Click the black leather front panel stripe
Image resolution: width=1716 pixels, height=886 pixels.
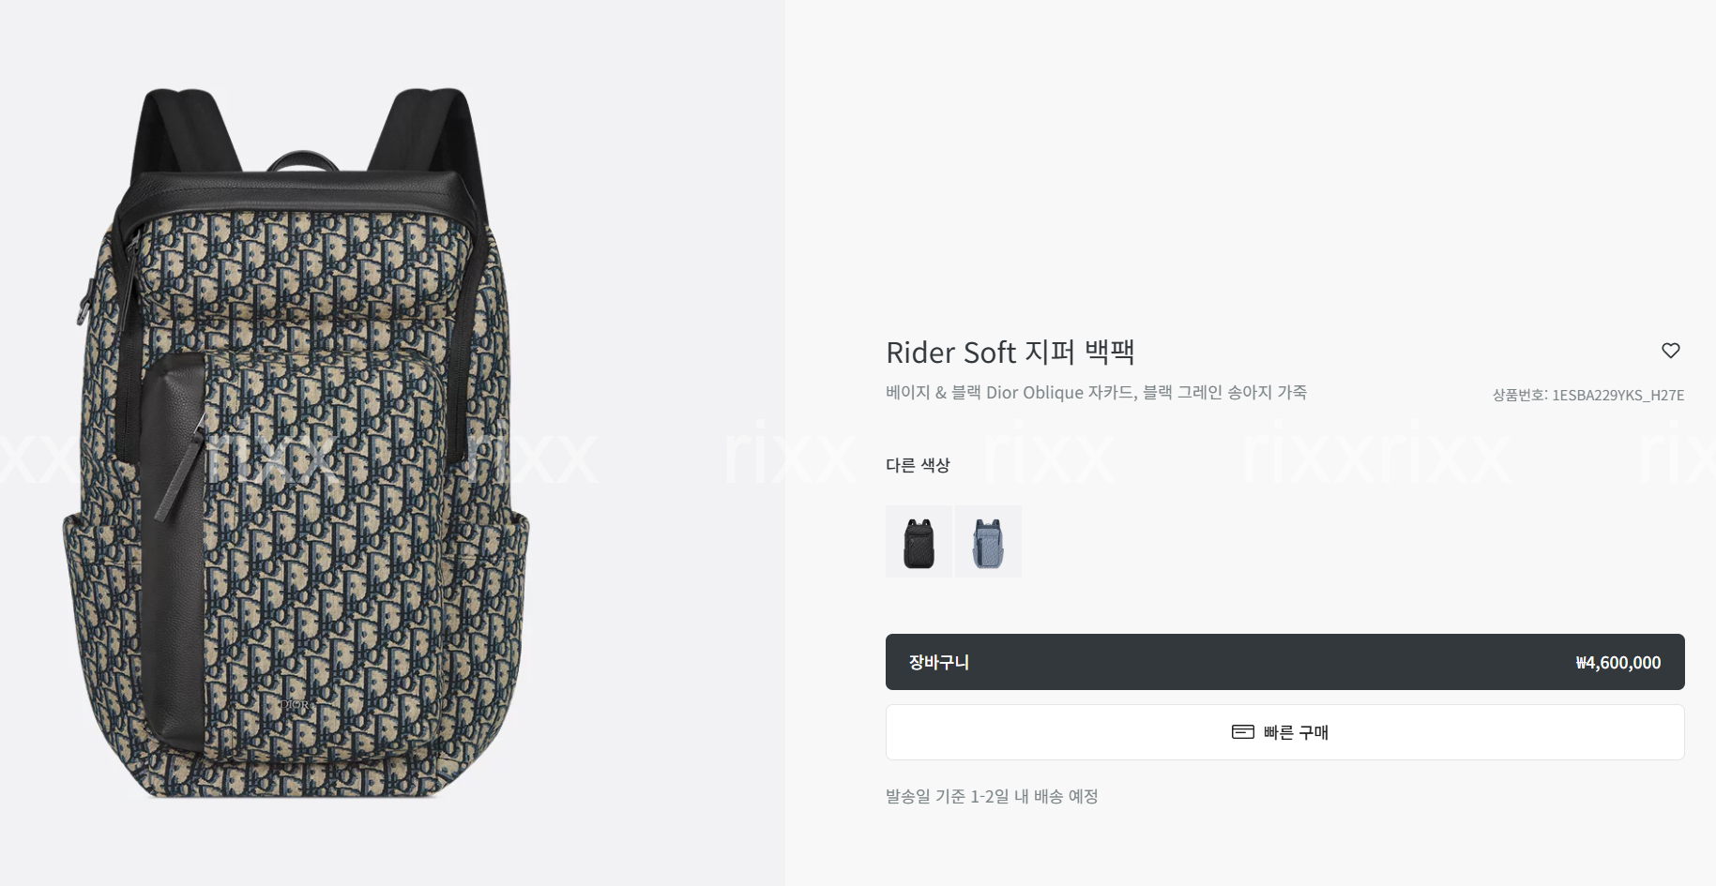click(x=173, y=553)
